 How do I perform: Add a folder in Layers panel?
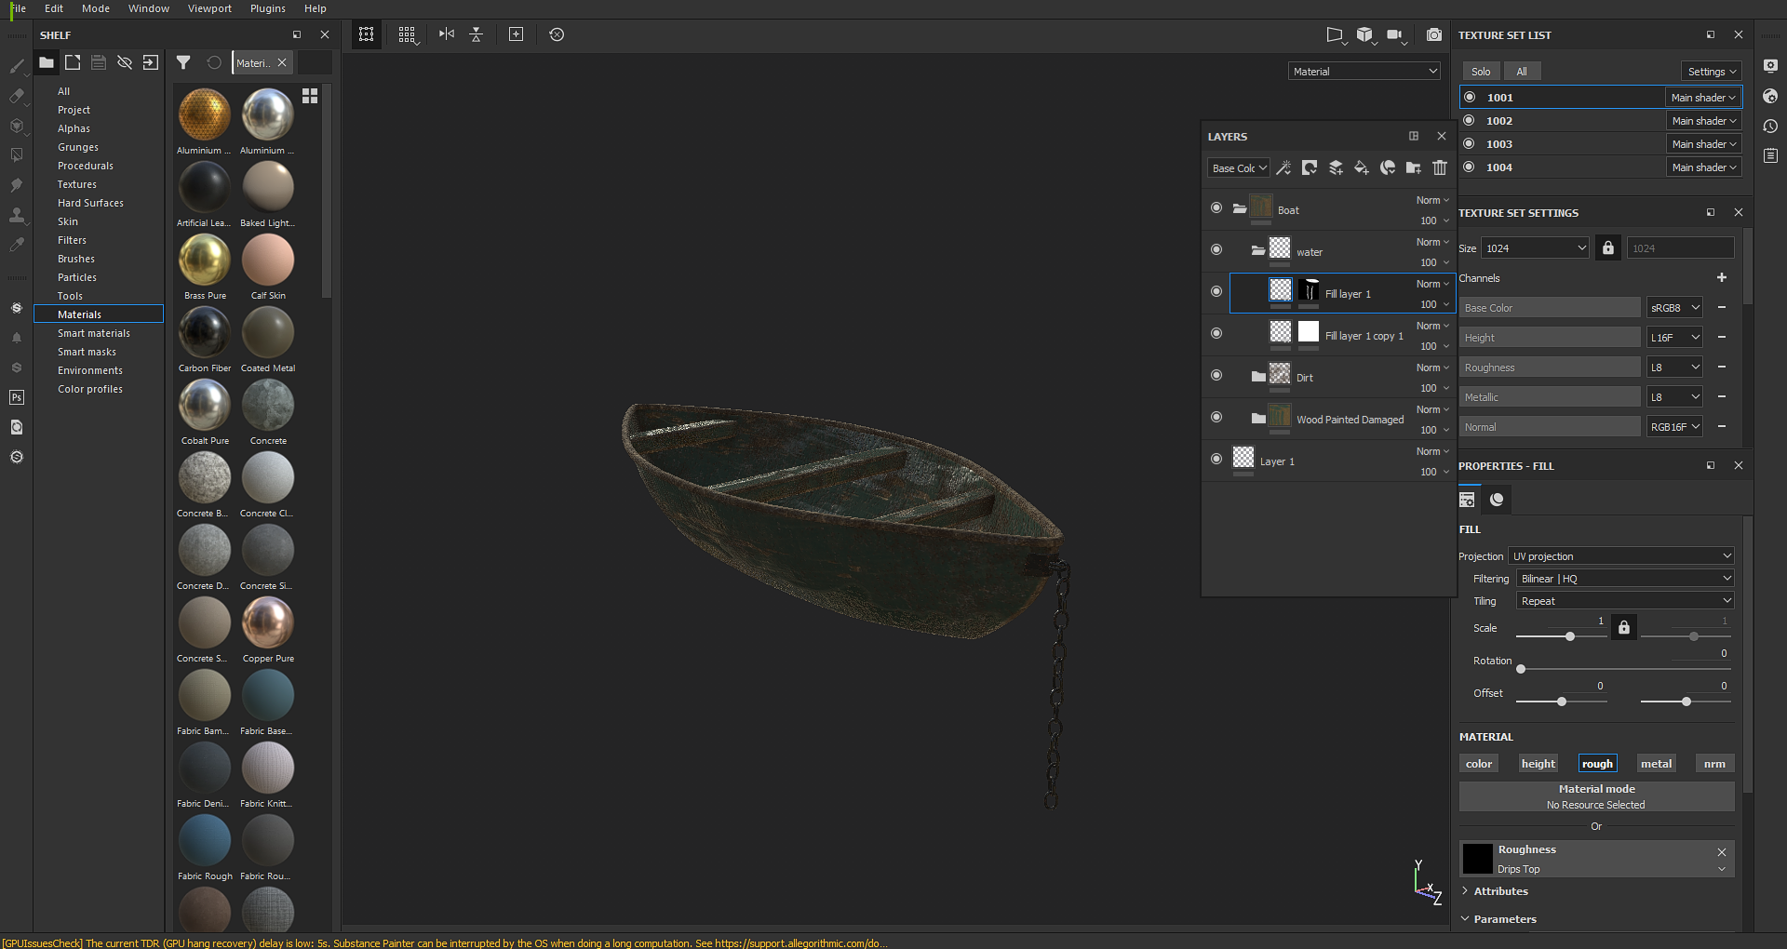(1414, 167)
